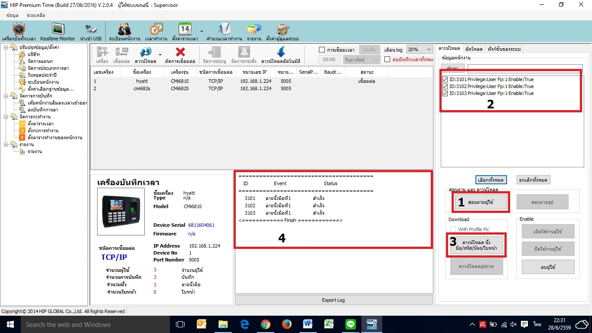Click the red X ตัดการเชื่อมต่อ disconnect icon
The height and width of the screenshot is (333, 592).
click(x=180, y=53)
